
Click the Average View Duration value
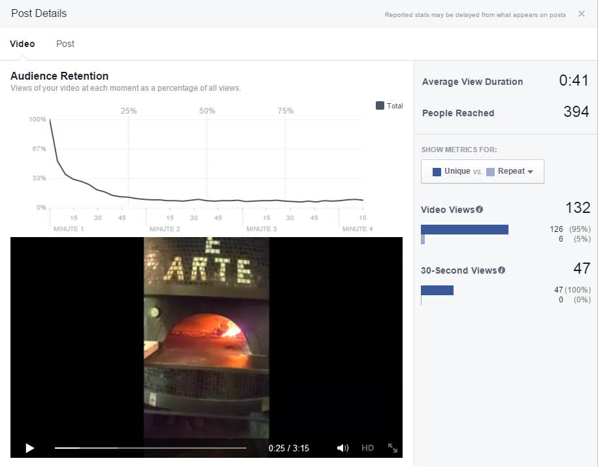pos(574,81)
